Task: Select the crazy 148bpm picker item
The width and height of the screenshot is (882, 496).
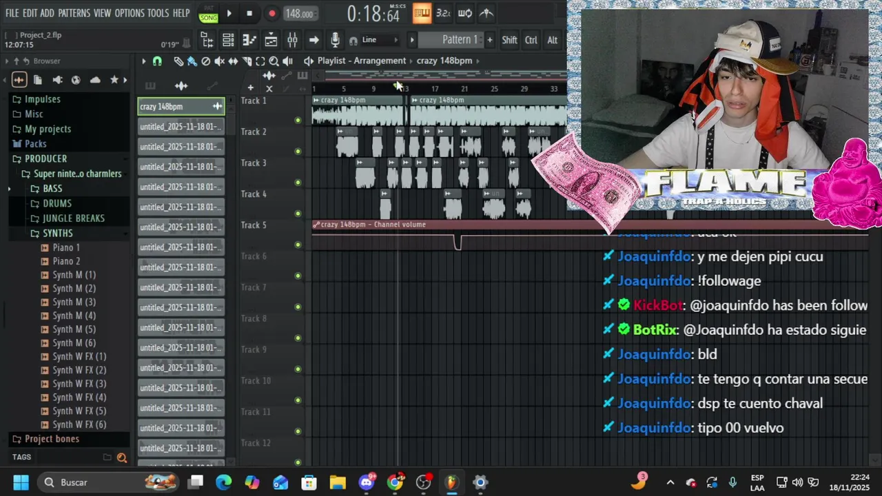Action: point(181,107)
